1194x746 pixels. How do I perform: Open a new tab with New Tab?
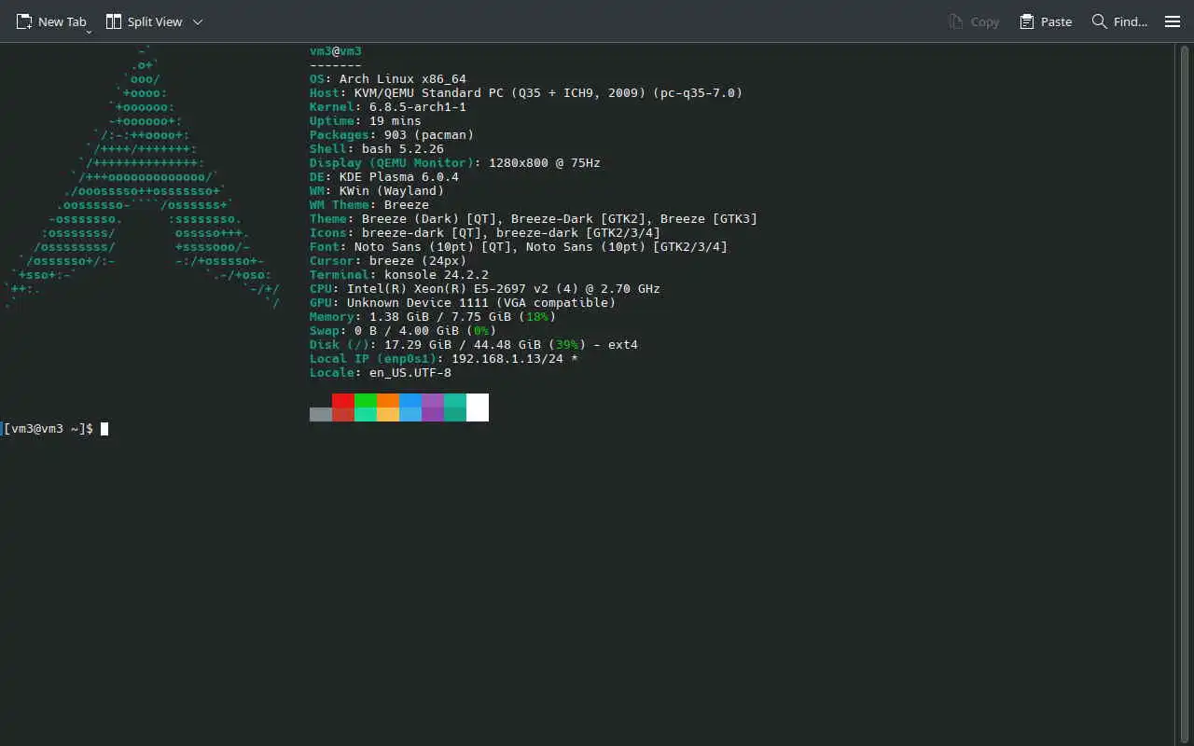tap(51, 21)
